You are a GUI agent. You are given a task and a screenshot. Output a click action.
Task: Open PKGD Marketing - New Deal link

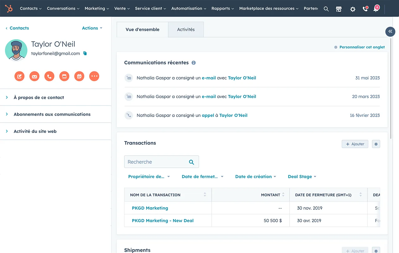click(162, 220)
